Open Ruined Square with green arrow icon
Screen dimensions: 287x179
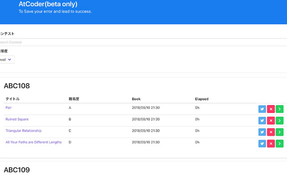(279, 121)
